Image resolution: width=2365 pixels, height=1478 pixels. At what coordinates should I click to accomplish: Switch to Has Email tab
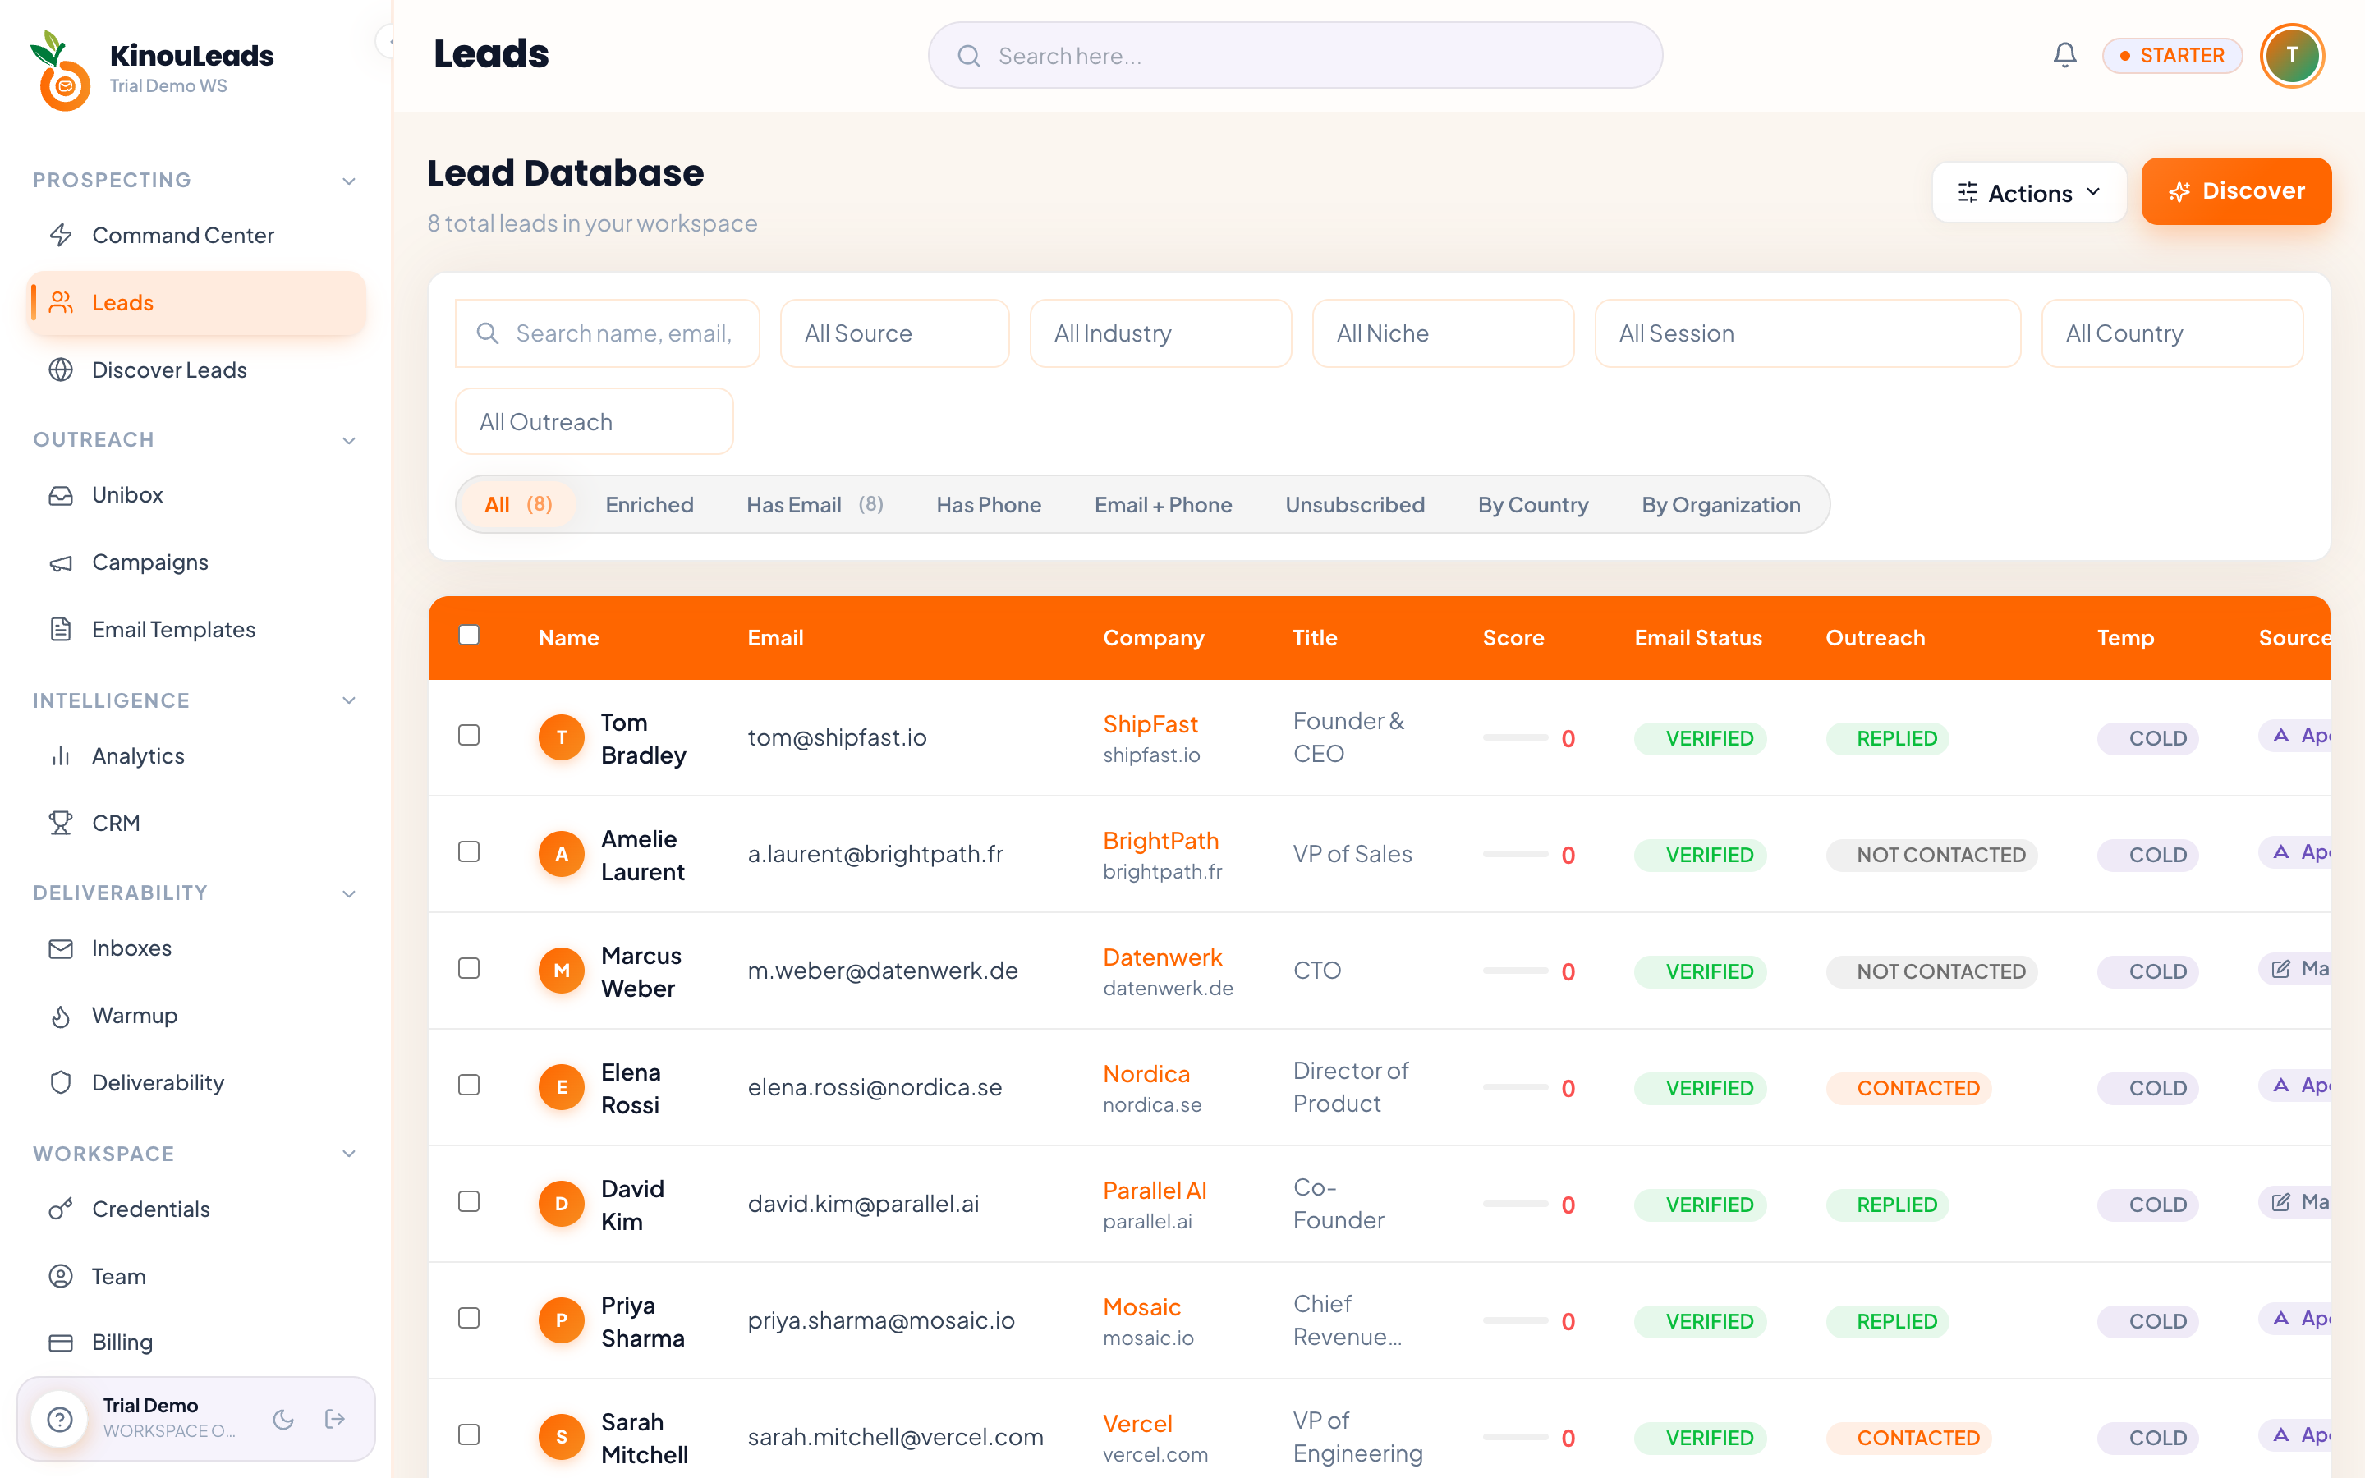tap(814, 504)
